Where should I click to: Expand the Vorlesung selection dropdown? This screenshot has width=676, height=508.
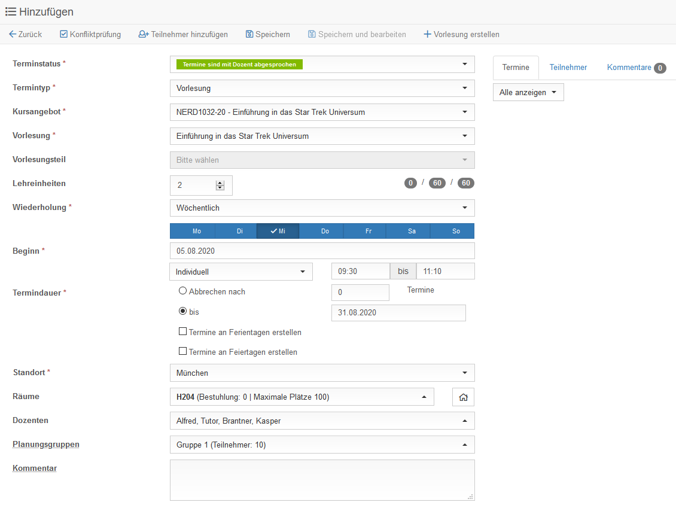tap(322, 136)
